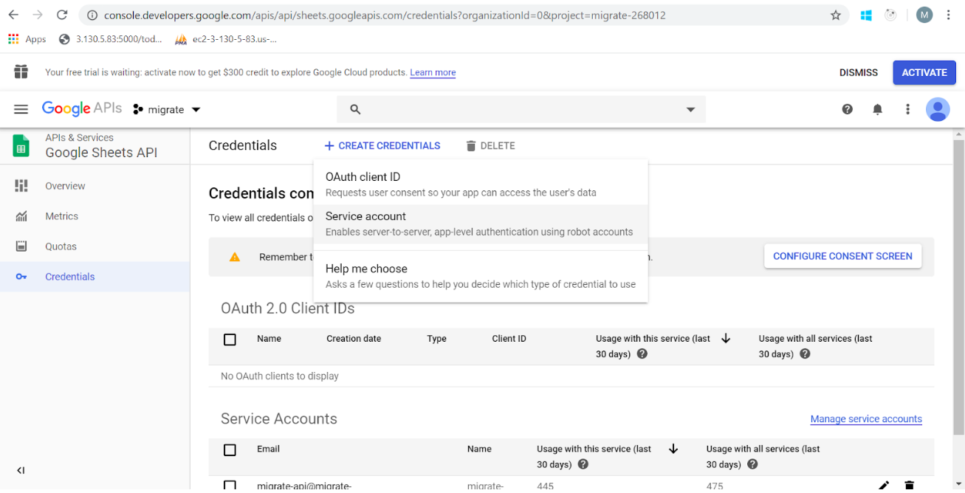Edit the migrate-api service account

[883, 485]
